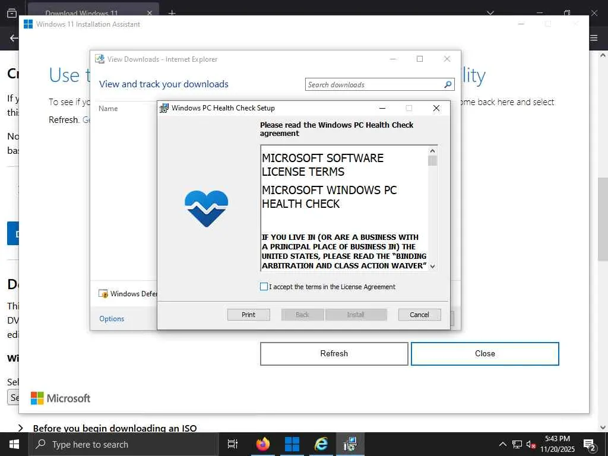Viewport: 608px width, 456px height.
Task: Click the Windows logo in Installation Assistant title bar
Action: (x=28, y=24)
